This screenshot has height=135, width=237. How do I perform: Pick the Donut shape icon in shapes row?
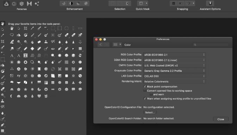tap(46, 89)
